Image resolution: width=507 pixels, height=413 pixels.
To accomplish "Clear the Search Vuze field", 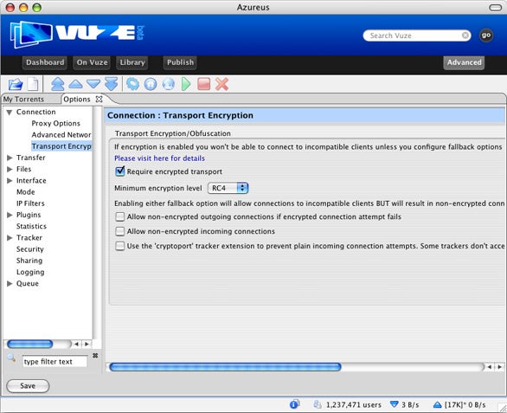I will click(x=465, y=35).
